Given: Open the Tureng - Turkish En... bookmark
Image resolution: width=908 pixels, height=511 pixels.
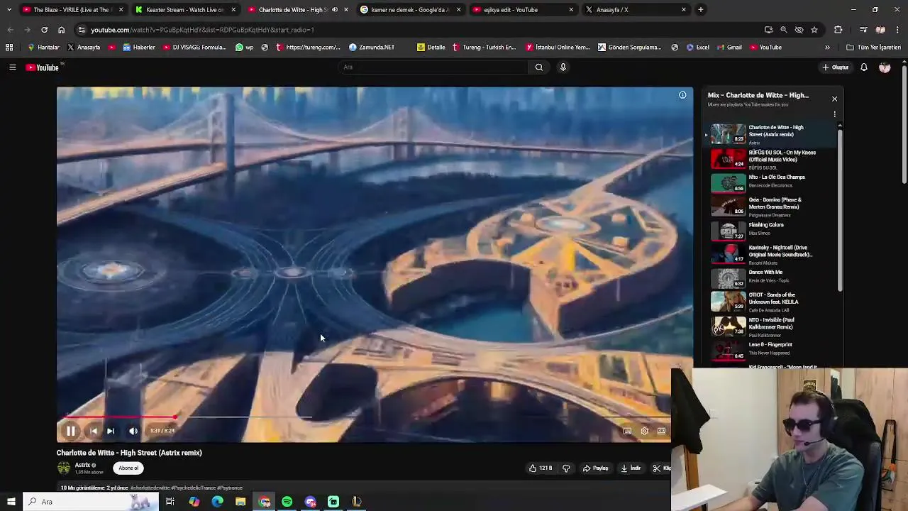Looking at the screenshot, I should (x=484, y=48).
